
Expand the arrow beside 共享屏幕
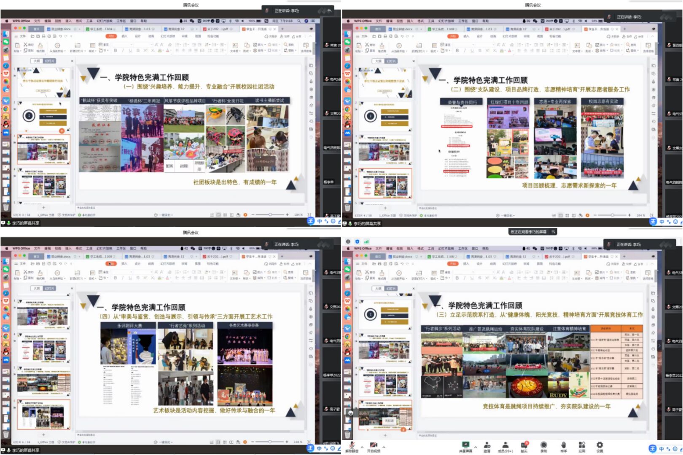[476, 447]
